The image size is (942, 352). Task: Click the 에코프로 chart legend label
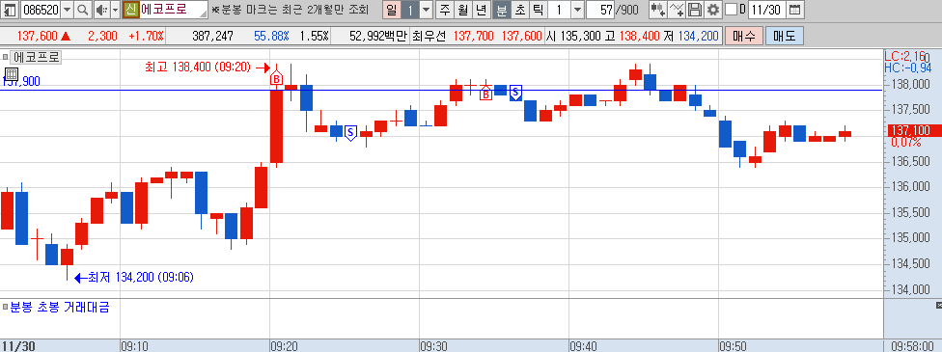click(37, 57)
